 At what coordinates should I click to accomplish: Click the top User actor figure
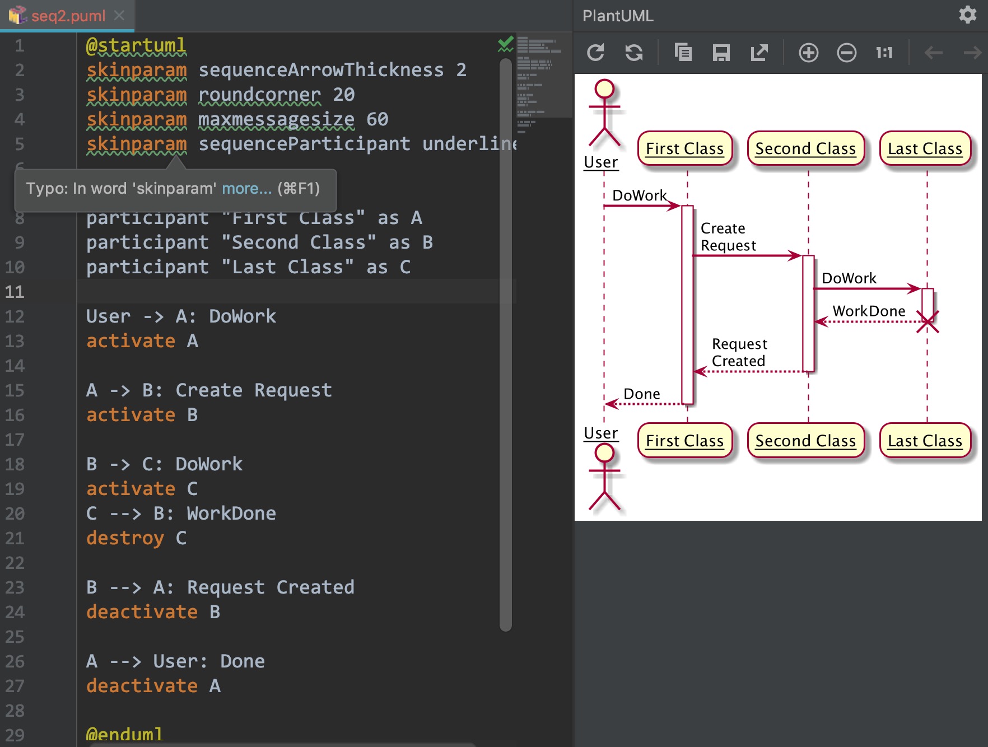tap(604, 114)
